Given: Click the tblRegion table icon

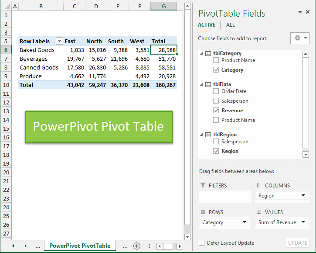Looking at the screenshot, I should click(208, 135).
